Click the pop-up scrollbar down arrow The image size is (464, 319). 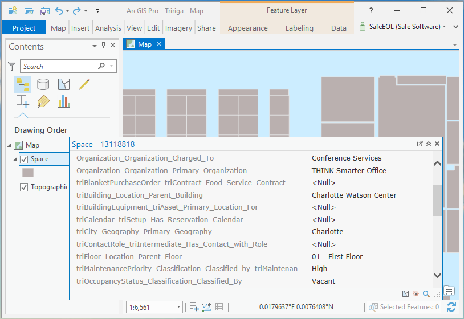pos(437,275)
